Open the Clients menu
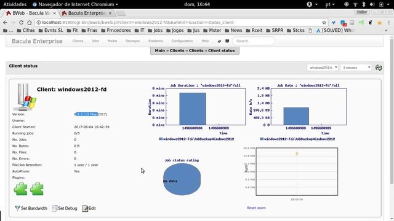Screen dimensions: 394x221 78,41
